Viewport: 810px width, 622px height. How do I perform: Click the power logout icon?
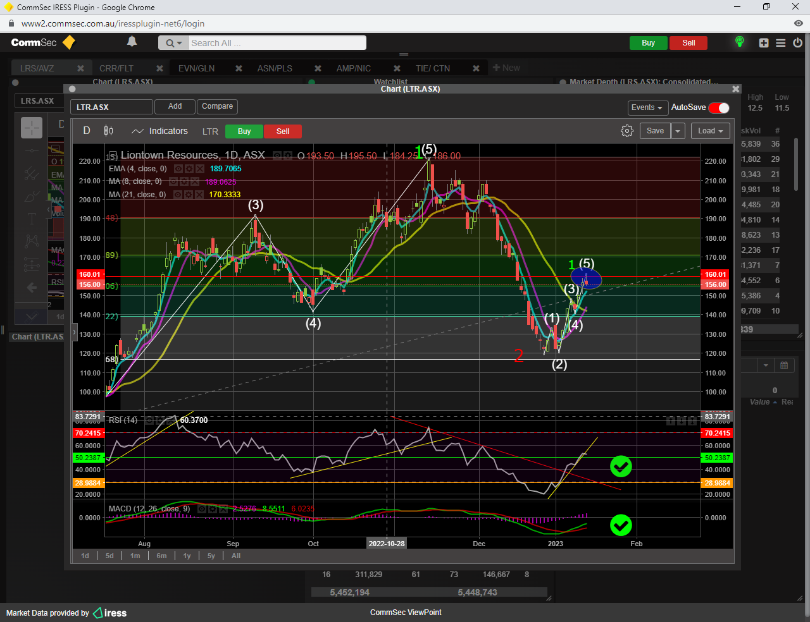(798, 43)
